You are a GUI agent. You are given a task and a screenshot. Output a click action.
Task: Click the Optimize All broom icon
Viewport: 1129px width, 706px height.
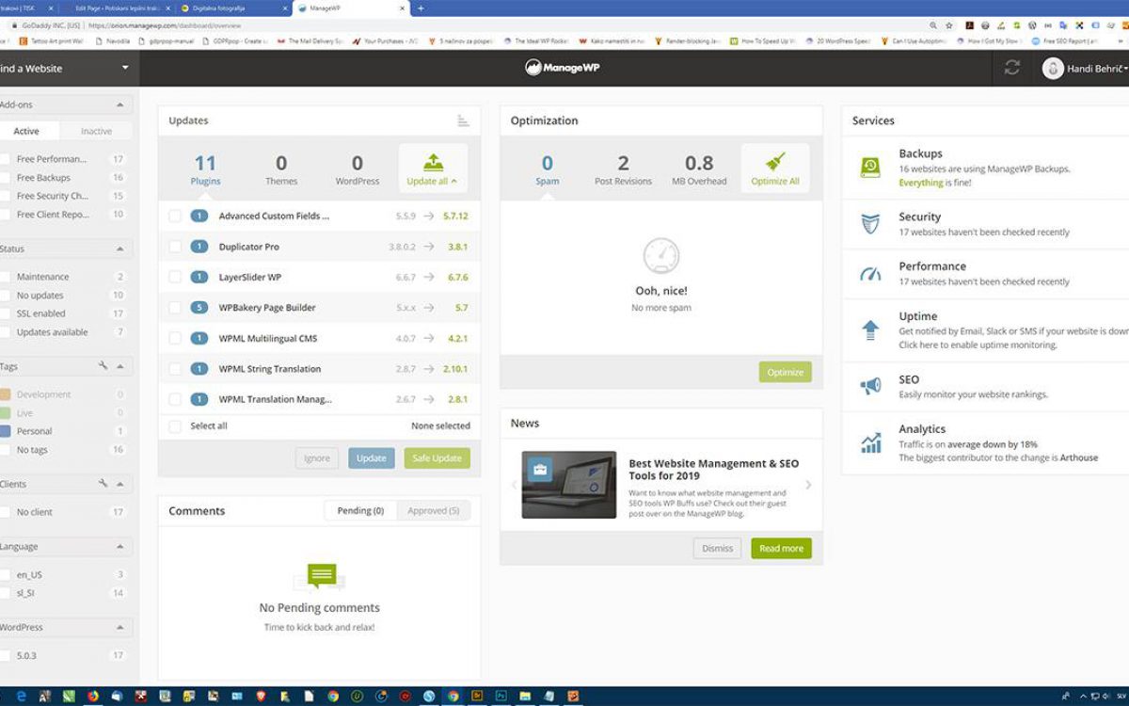775,161
